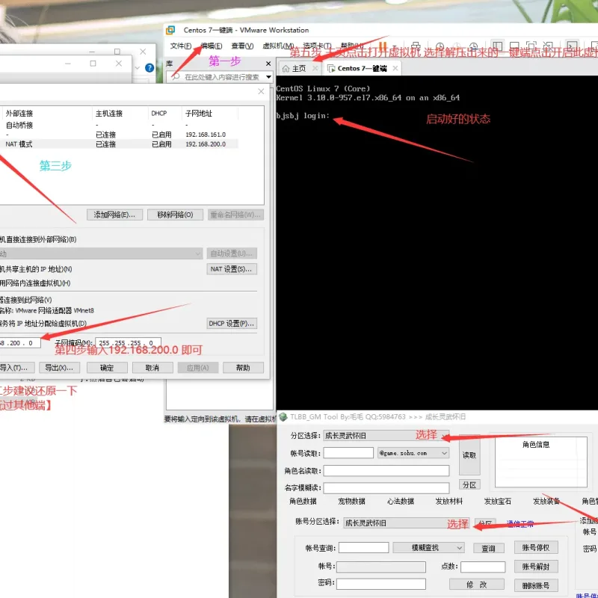Close the library (库) side panel
598x598 pixels.
coord(268,64)
